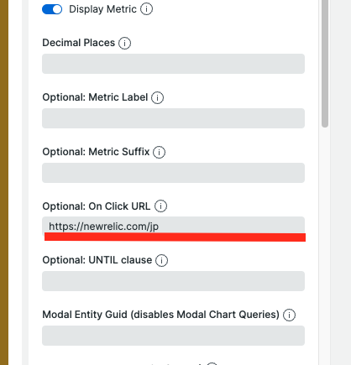Focus the UNTIL clause input field
The image size is (351, 365).
[x=173, y=281]
